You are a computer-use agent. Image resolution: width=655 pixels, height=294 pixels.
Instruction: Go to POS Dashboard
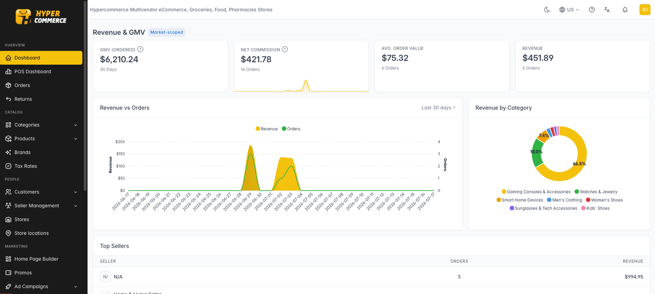[41, 71]
